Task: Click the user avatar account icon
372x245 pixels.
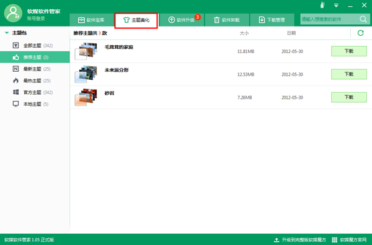Action: [x=13, y=13]
